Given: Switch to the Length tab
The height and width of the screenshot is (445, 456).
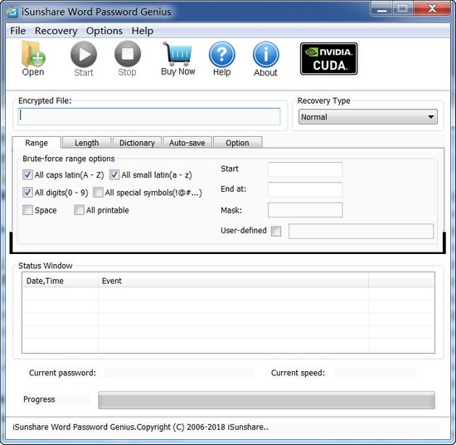Looking at the screenshot, I should click(x=87, y=143).
